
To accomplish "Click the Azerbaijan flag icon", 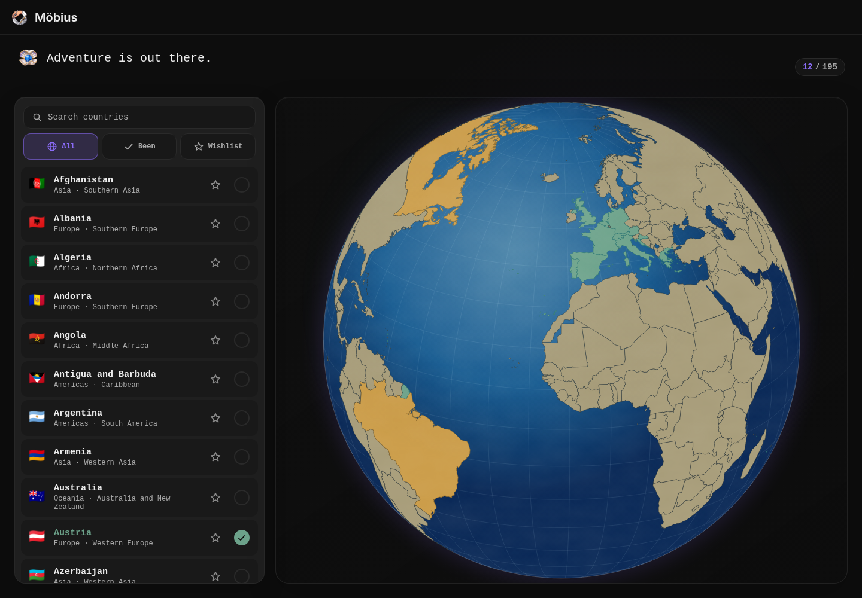I will coord(37,575).
